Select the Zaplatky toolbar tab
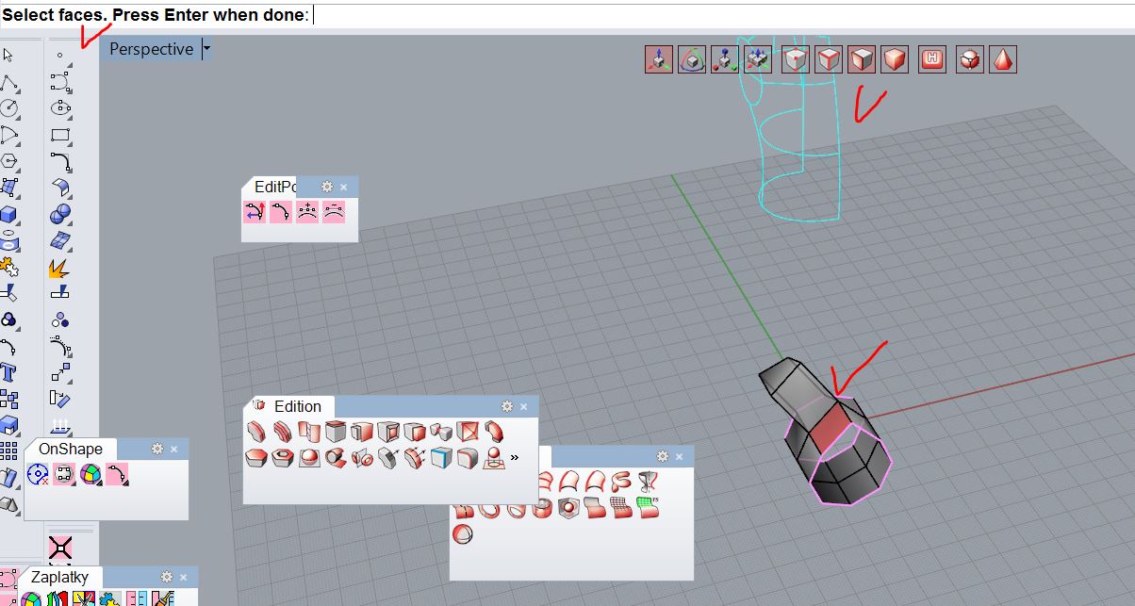Screen dimensions: 1135x606 (59, 577)
